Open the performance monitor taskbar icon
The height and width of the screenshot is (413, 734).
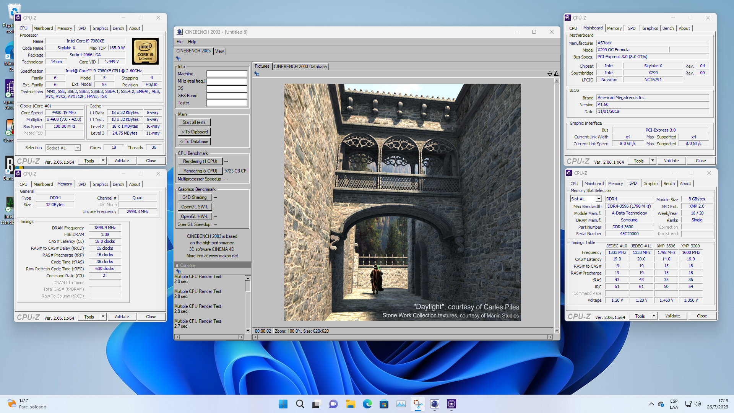point(401,404)
